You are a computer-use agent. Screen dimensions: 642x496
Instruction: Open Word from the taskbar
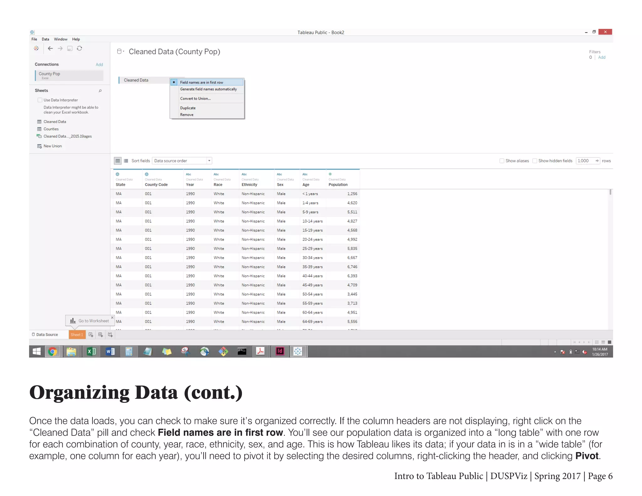point(110,351)
